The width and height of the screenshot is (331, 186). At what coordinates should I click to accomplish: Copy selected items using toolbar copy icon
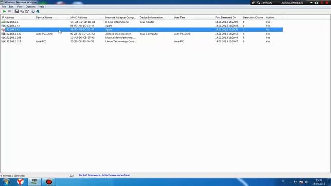22,11
